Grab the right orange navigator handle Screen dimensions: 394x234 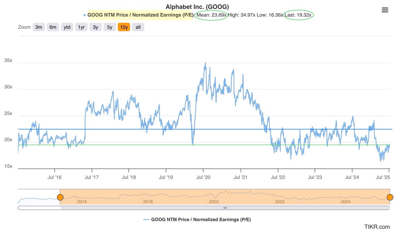coord(390,197)
